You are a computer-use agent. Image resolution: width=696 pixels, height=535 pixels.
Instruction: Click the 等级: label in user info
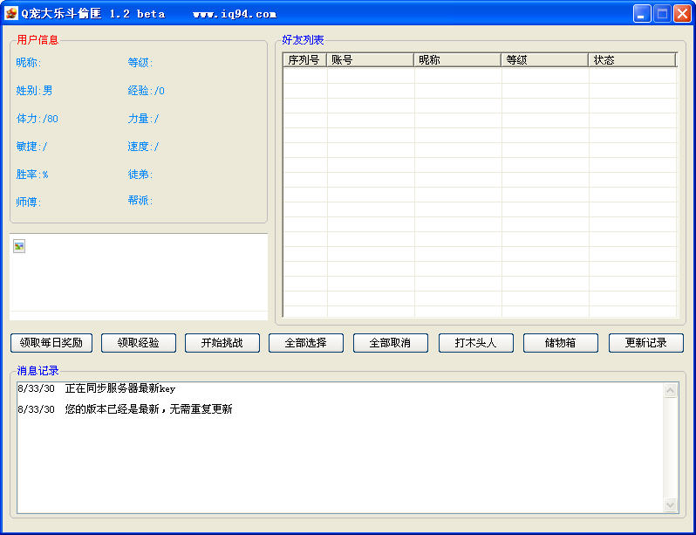tap(140, 63)
